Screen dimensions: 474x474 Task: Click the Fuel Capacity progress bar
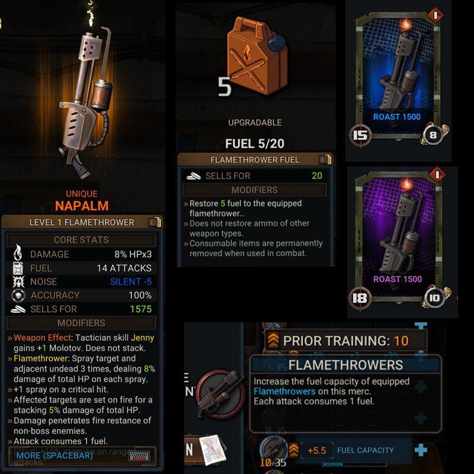pos(354,465)
